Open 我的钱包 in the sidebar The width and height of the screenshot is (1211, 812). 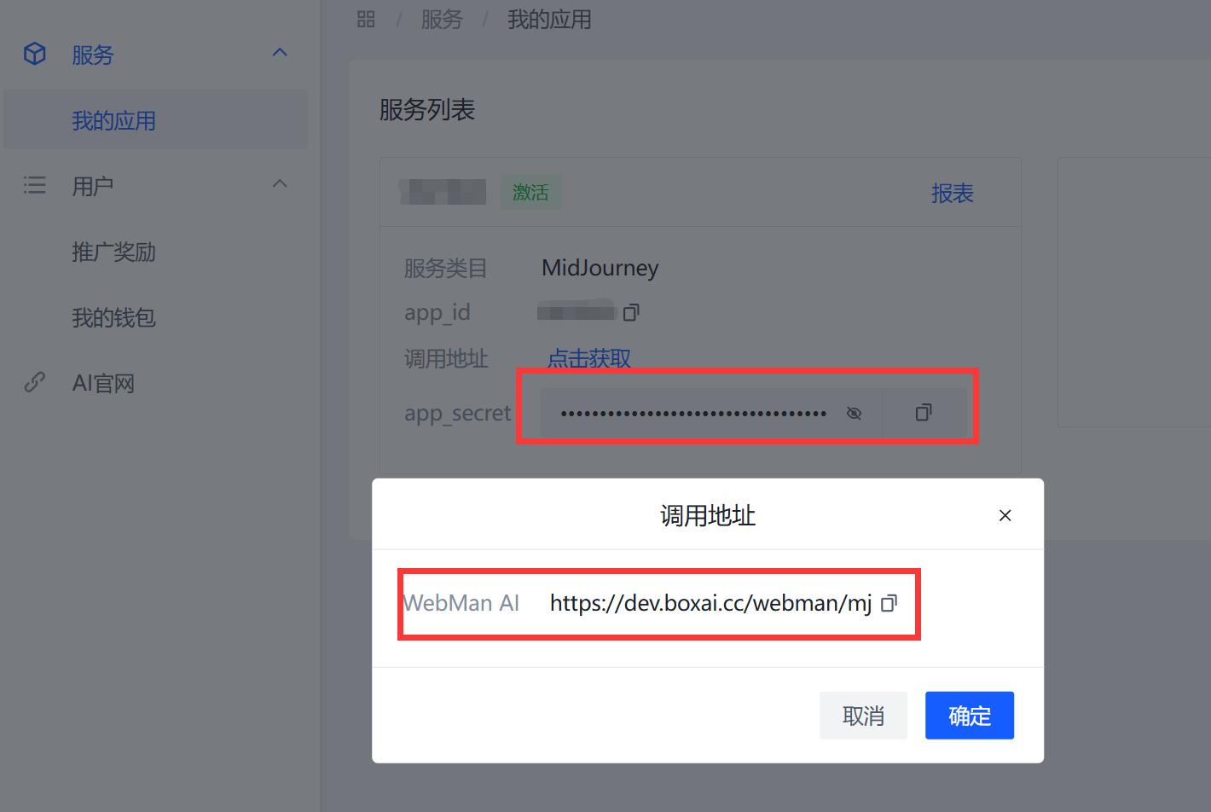point(113,317)
